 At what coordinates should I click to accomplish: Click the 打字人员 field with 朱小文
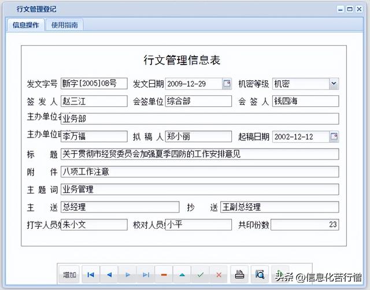click(94, 225)
